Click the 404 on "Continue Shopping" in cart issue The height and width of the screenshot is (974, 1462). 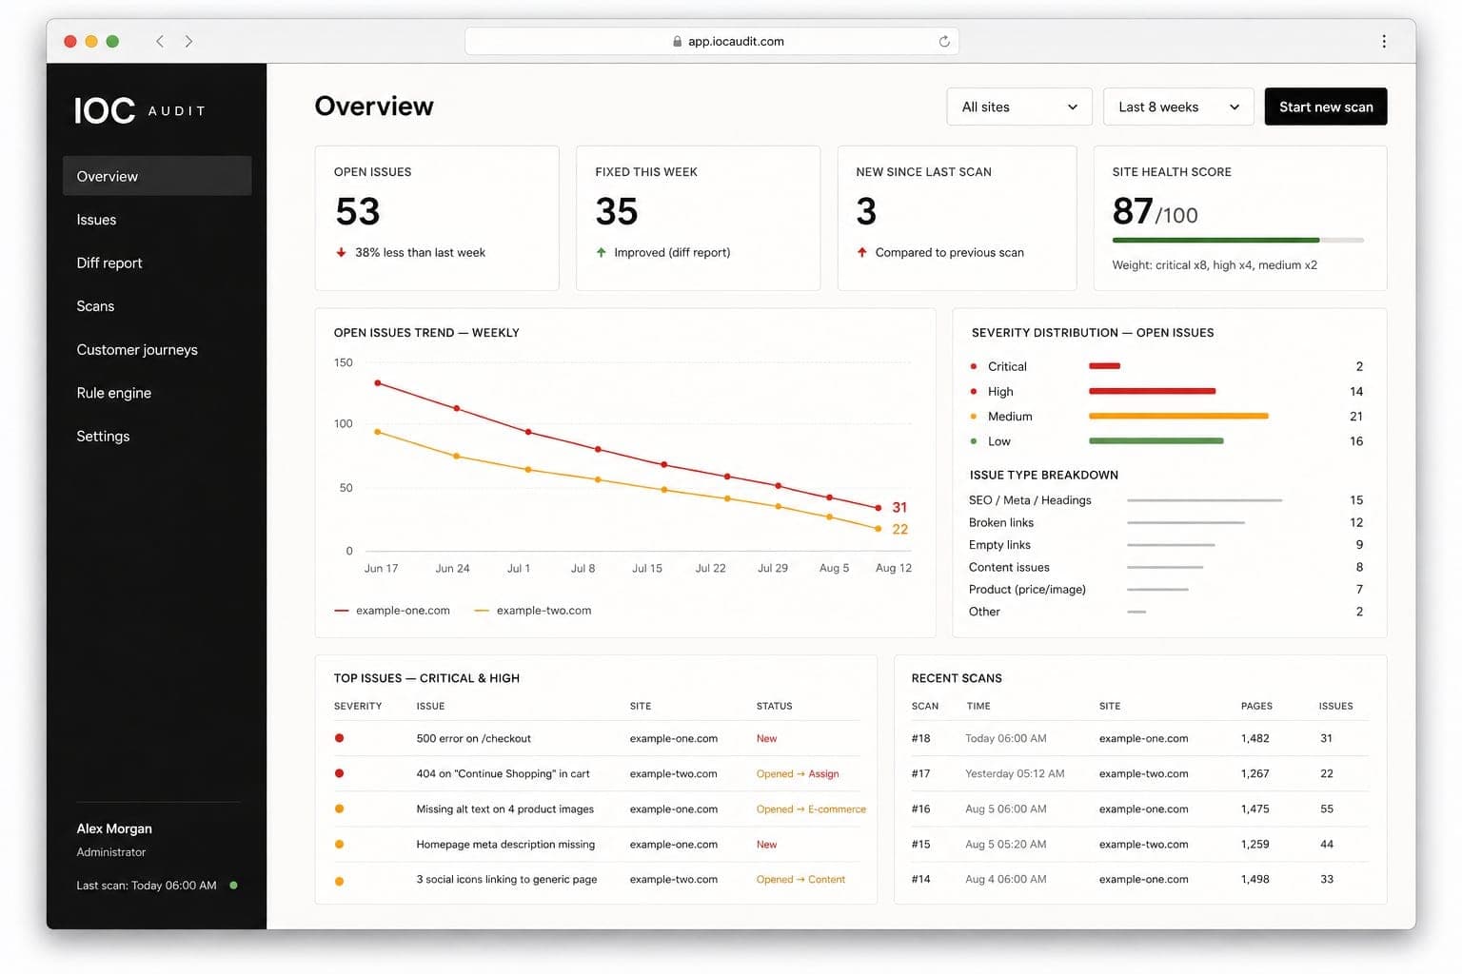[x=503, y=774]
